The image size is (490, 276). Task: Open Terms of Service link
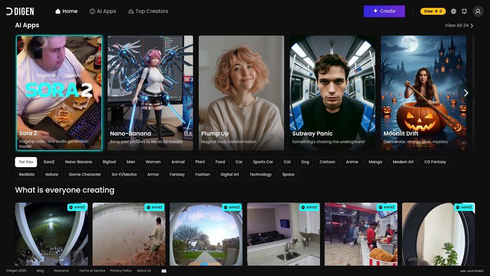tap(92, 271)
